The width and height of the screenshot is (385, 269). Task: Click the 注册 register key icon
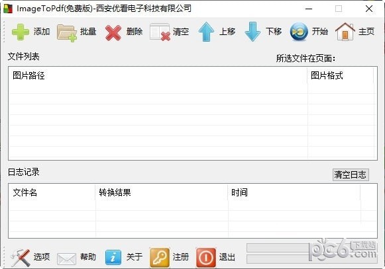coord(160,258)
